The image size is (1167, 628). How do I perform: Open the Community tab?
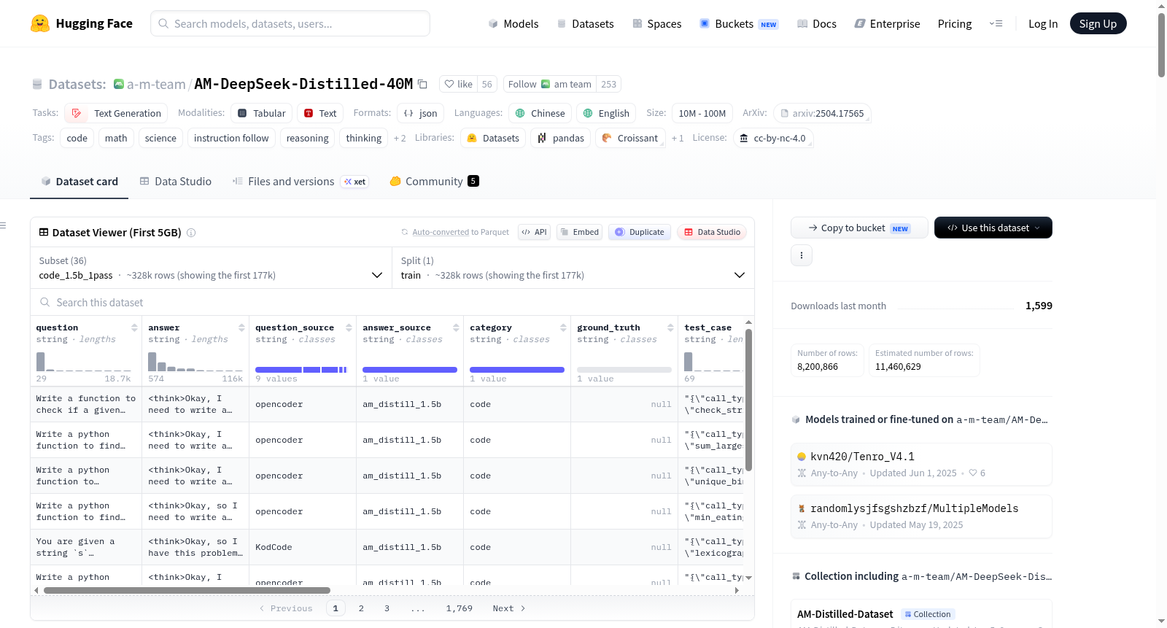pos(434,182)
